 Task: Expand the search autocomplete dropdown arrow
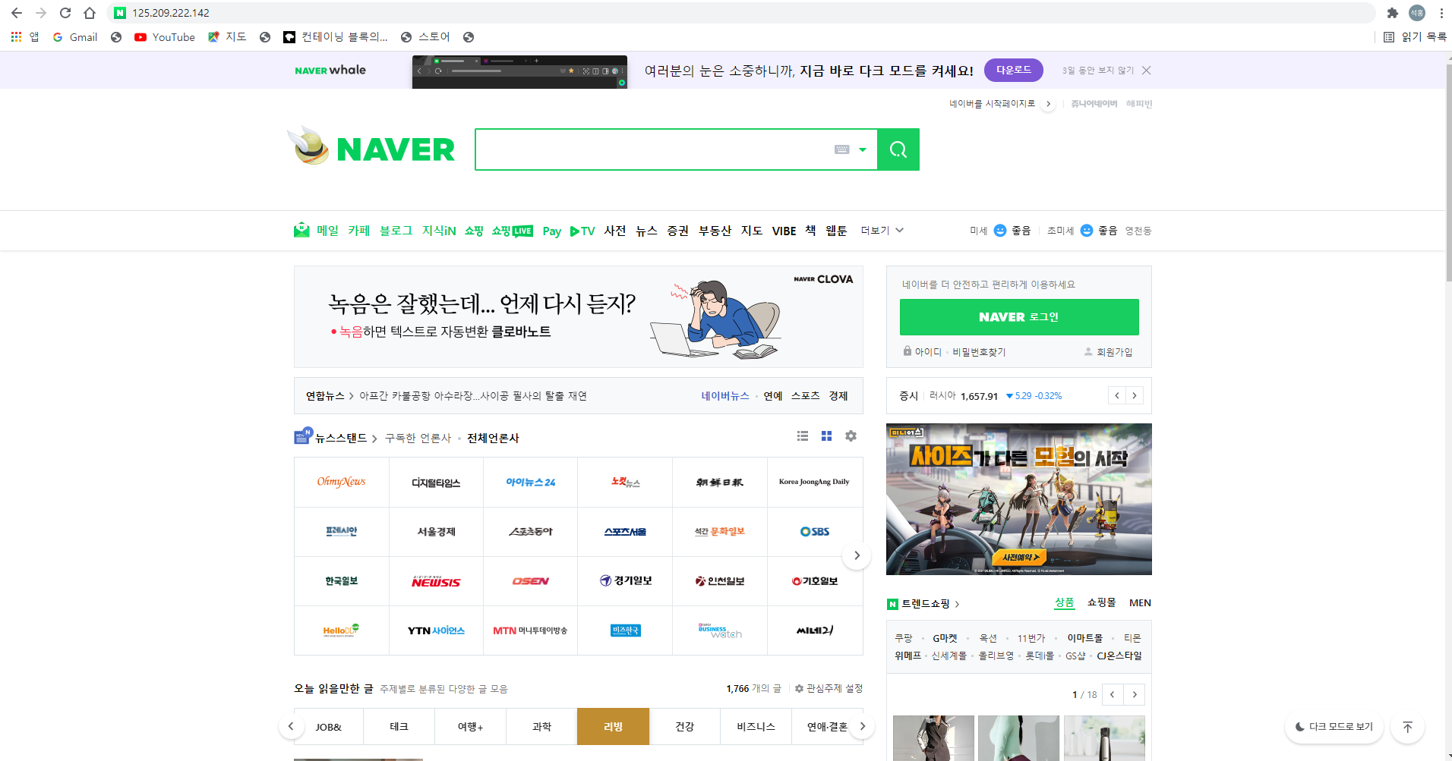[x=862, y=149]
